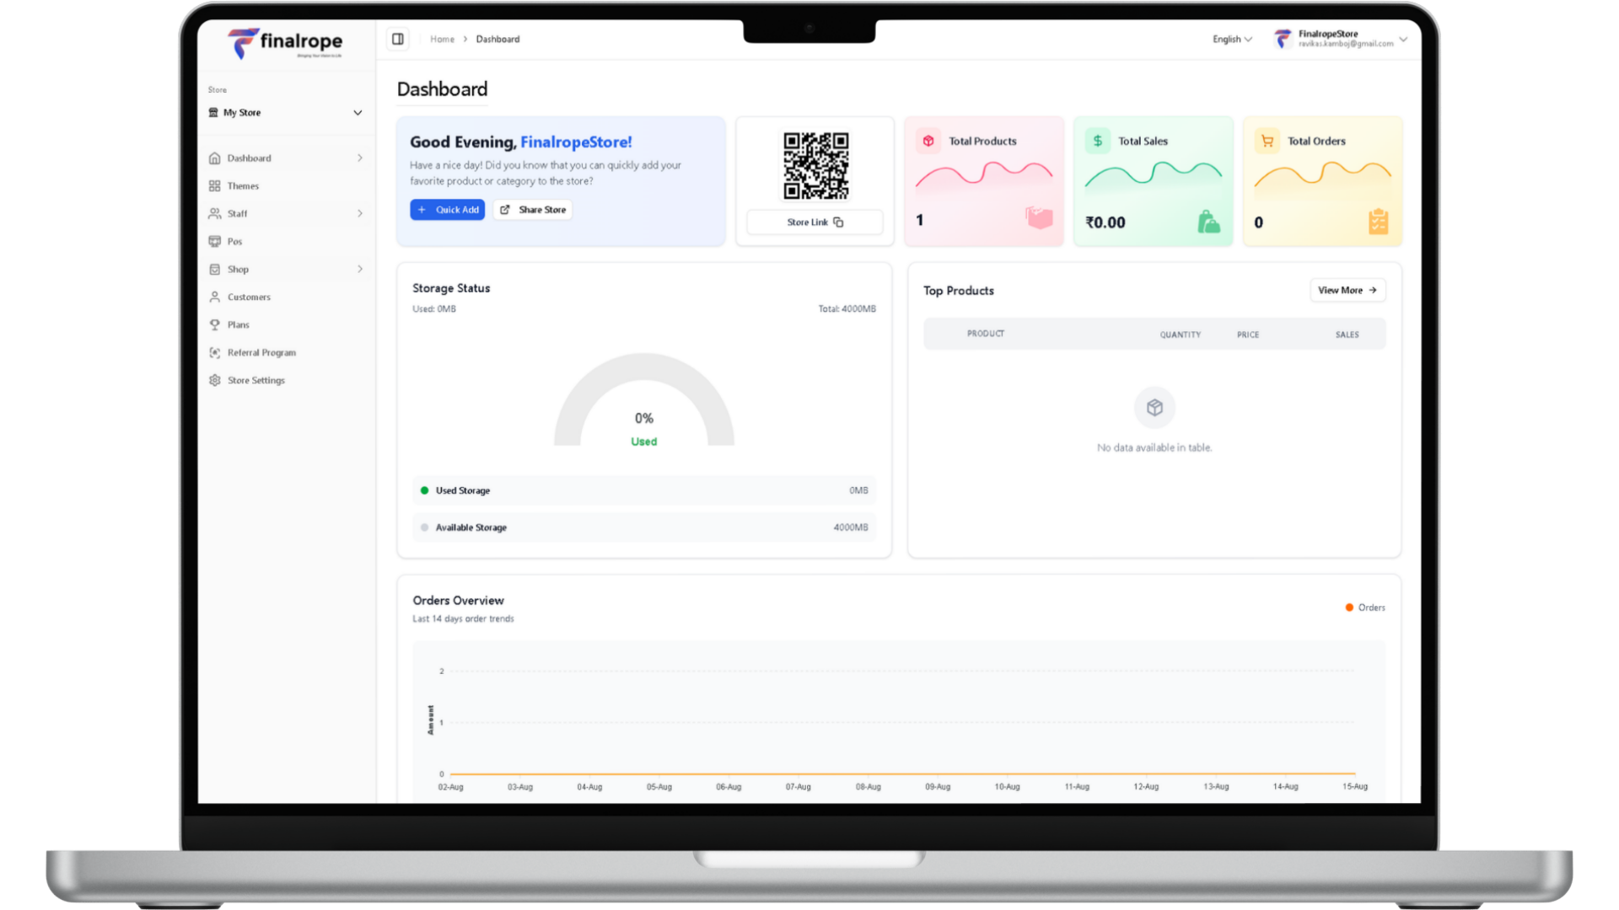Click the Total Sales dollar icon
This screenshot has width=1619, height=910.
pos(1098,141)
